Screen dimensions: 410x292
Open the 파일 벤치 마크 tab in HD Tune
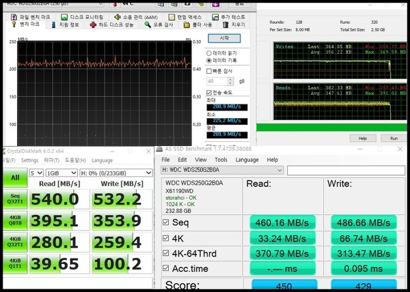tap(30, 17)
